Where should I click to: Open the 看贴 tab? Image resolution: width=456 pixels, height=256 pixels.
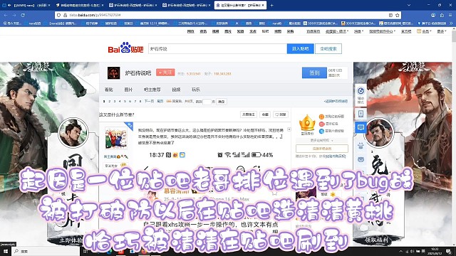coord(109,90)
